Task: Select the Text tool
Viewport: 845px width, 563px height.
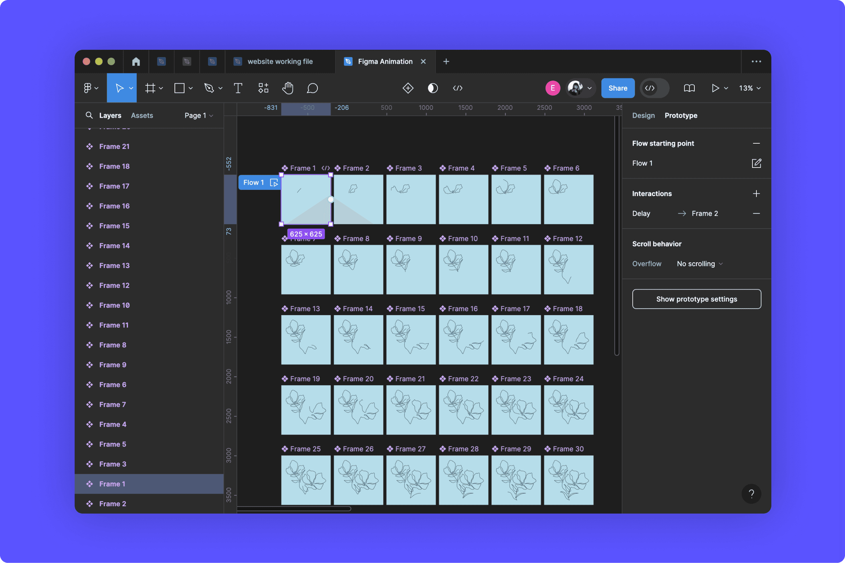Action: click(x=238, y=88)
